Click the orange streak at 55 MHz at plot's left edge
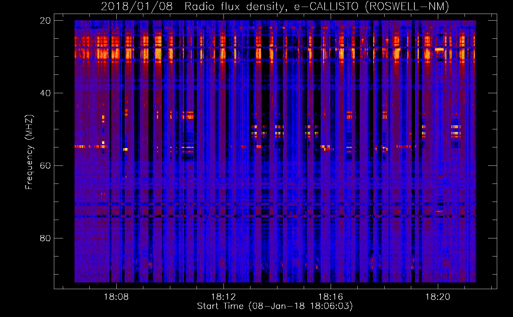513x317 pixels. click(80, 146)
